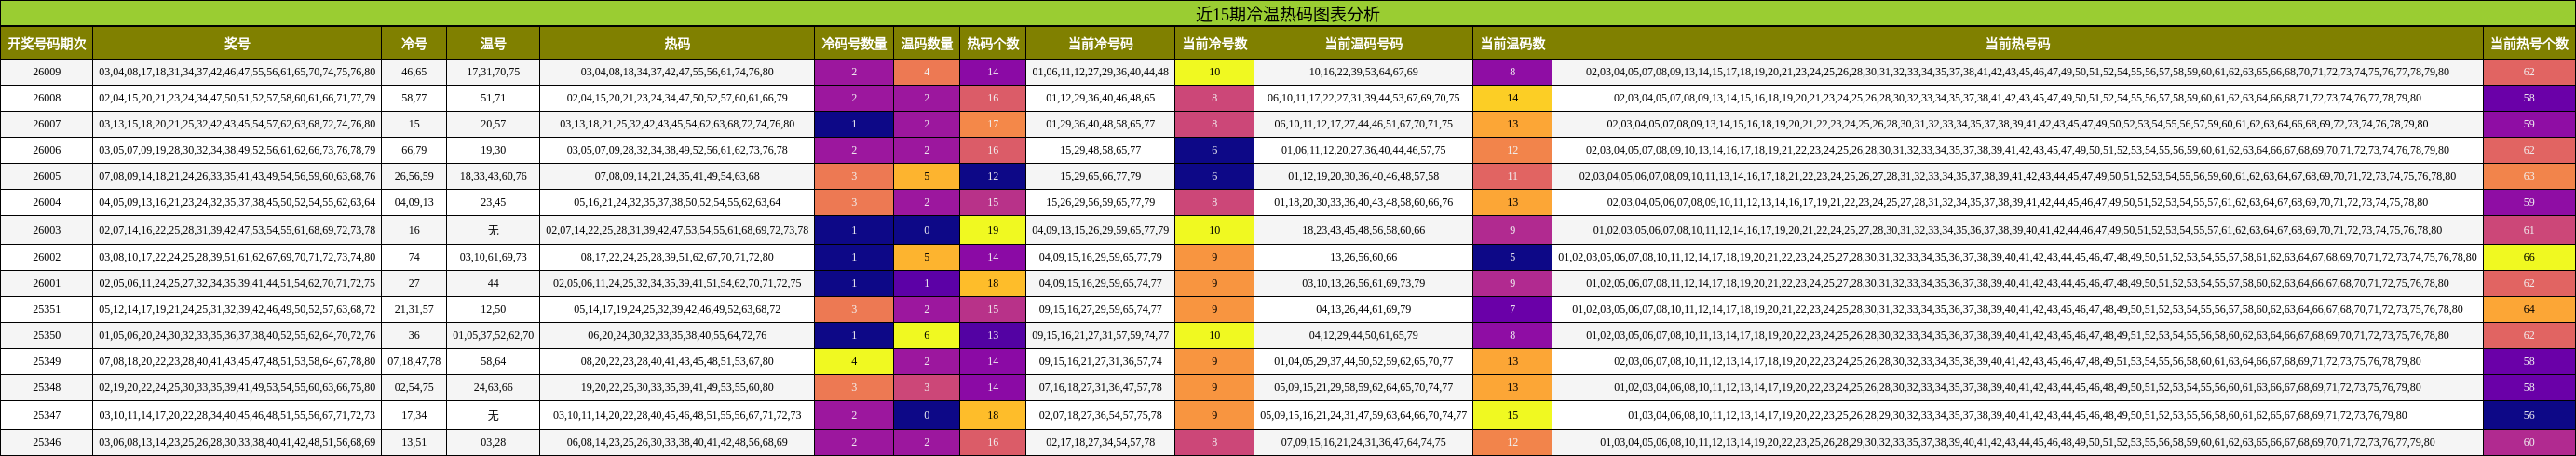Select 温码数量 cell 6 in row 25350
The height and width of the screenshot is (456, 2576).
[x=927, y=335]
